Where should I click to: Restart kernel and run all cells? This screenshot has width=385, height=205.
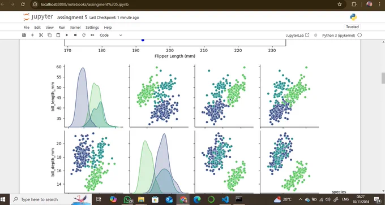(x=92, y=35)
